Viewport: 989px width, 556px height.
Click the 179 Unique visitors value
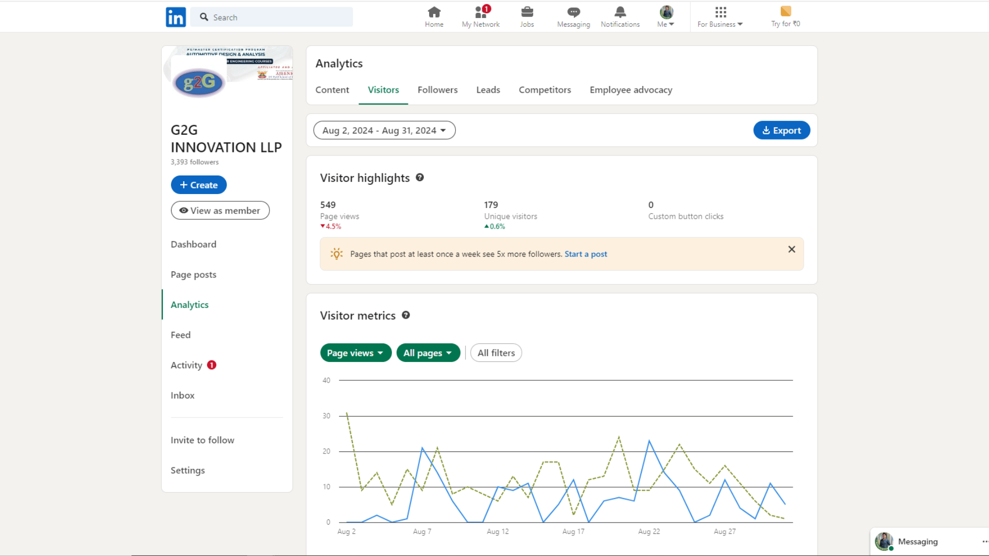491,205
